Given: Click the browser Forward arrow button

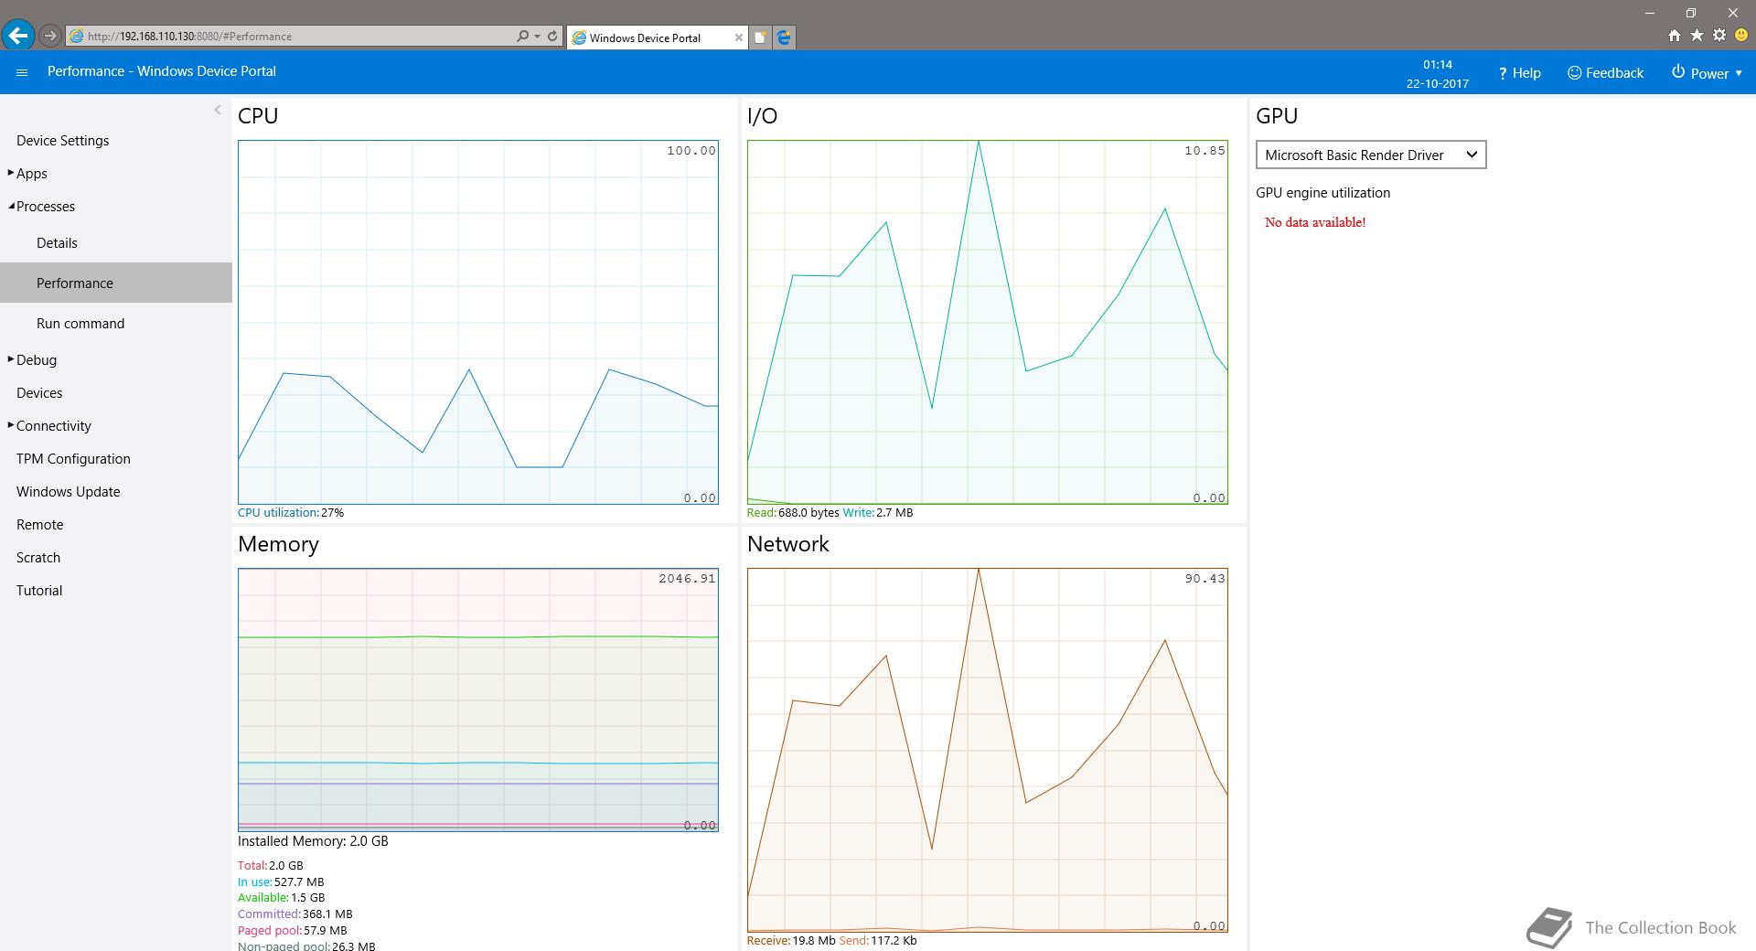Looking at the screenshot, I should [50, 37].
